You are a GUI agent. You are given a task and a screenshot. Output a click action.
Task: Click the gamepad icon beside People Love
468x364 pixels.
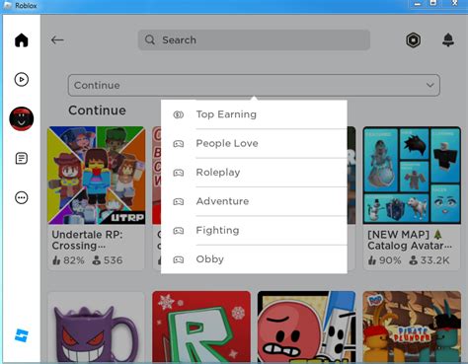click(179, 144)
